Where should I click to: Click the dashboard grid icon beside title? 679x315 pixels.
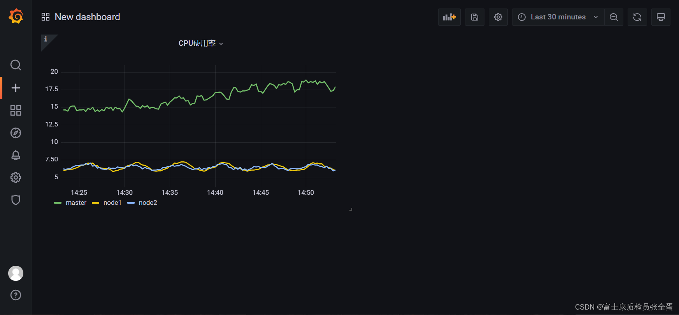[46, 17]
